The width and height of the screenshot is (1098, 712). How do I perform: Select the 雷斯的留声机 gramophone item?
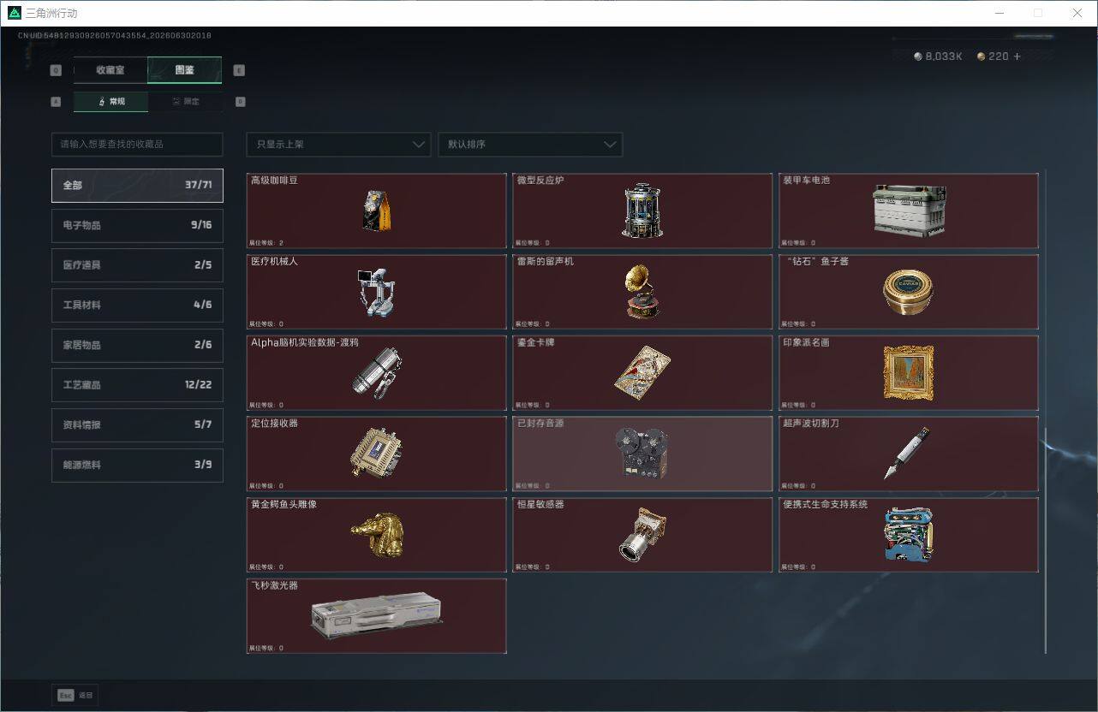pos(642,292)
